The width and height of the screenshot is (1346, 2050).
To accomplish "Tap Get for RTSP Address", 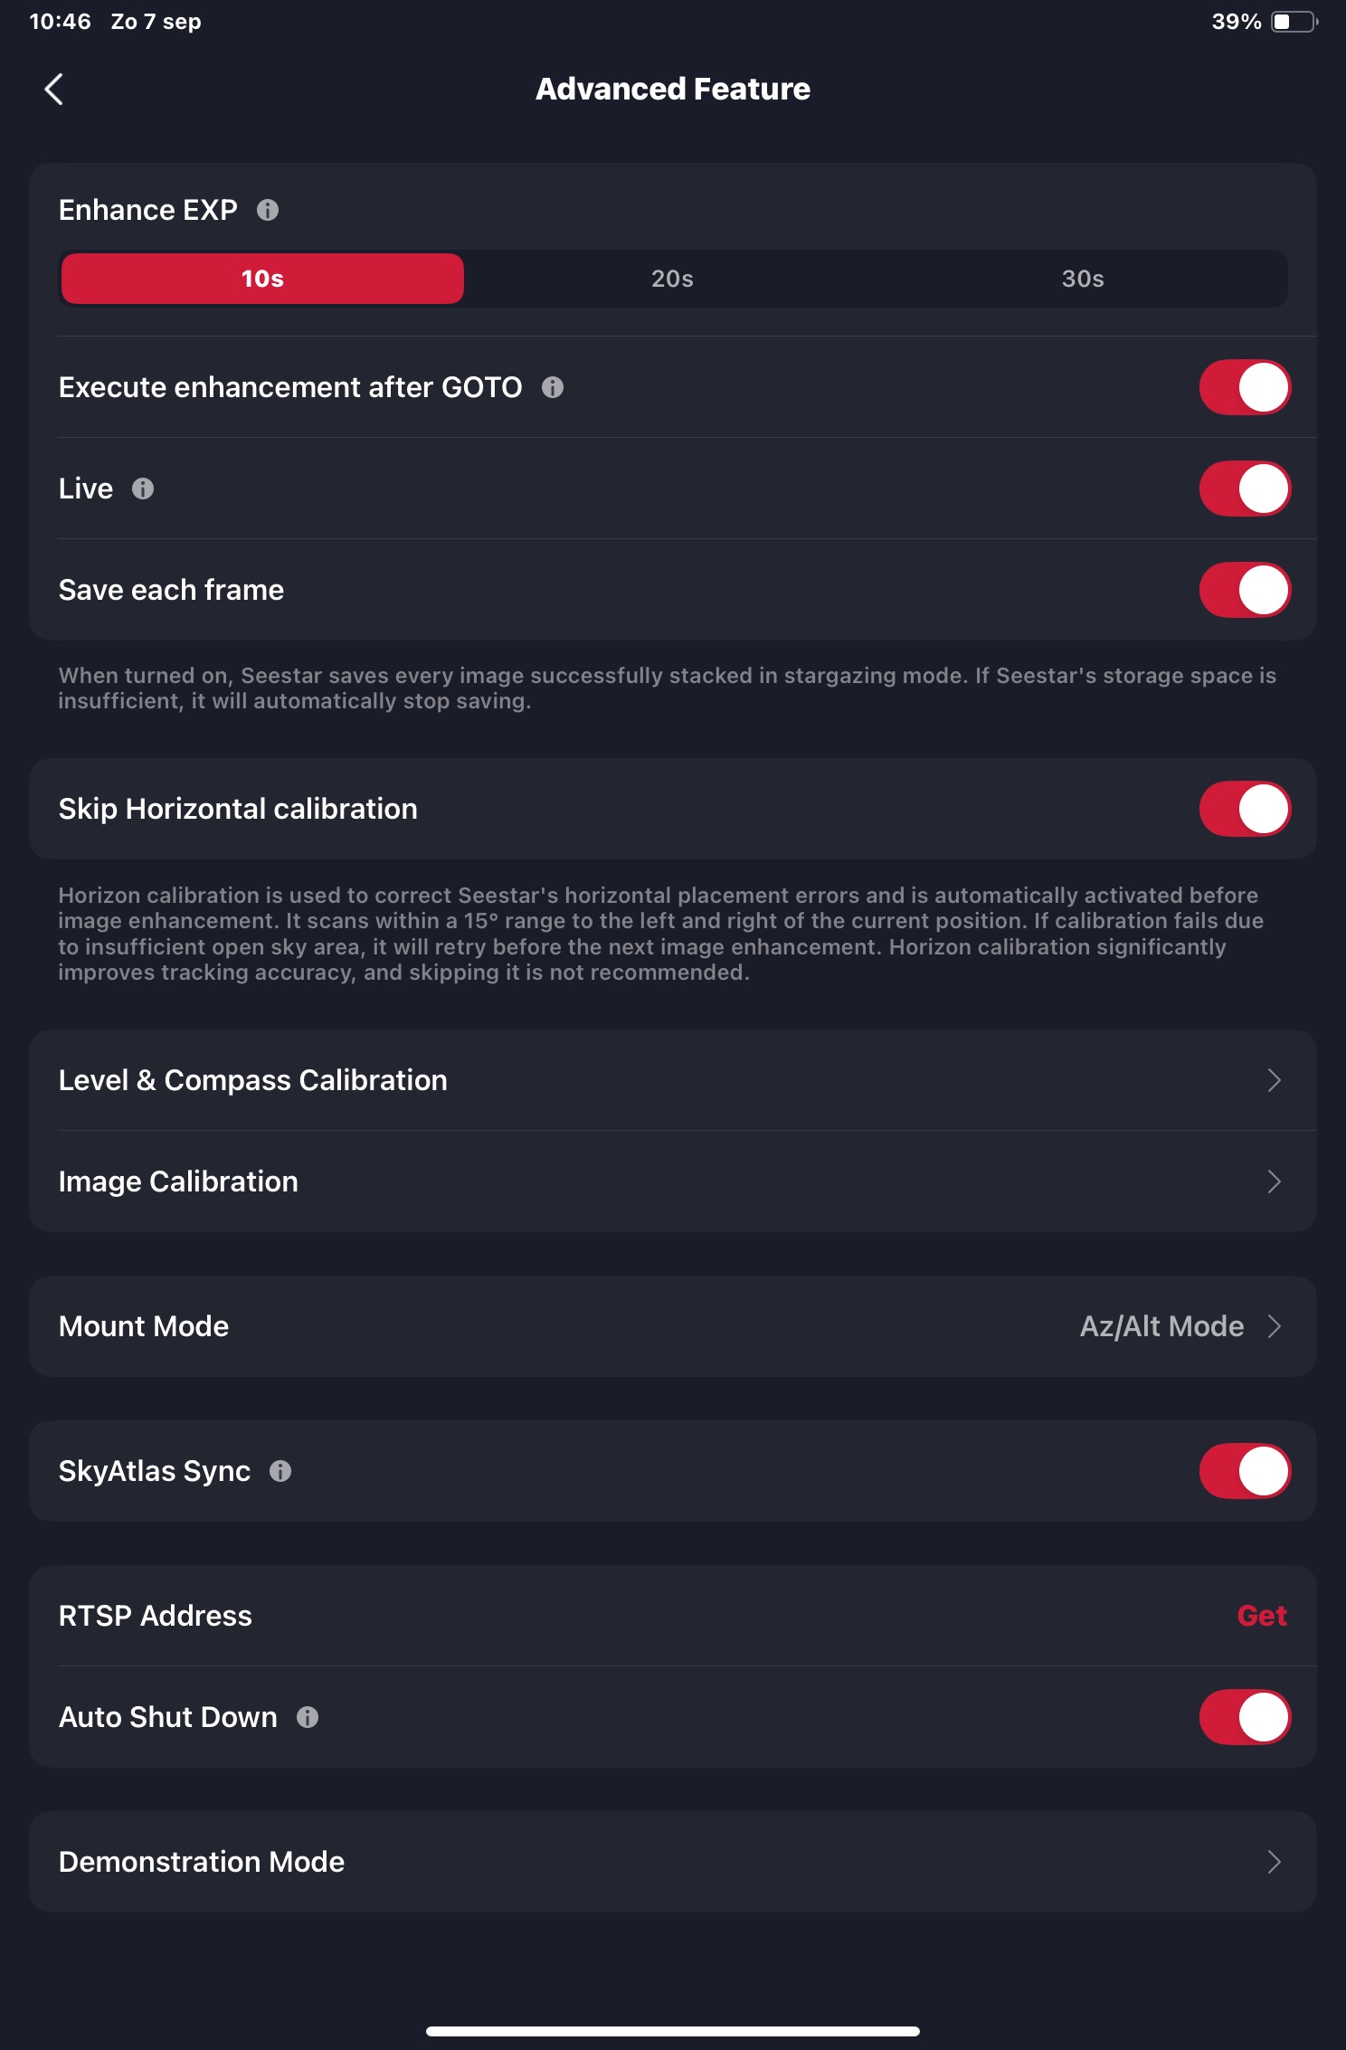I will [x=1262, y=1616].
